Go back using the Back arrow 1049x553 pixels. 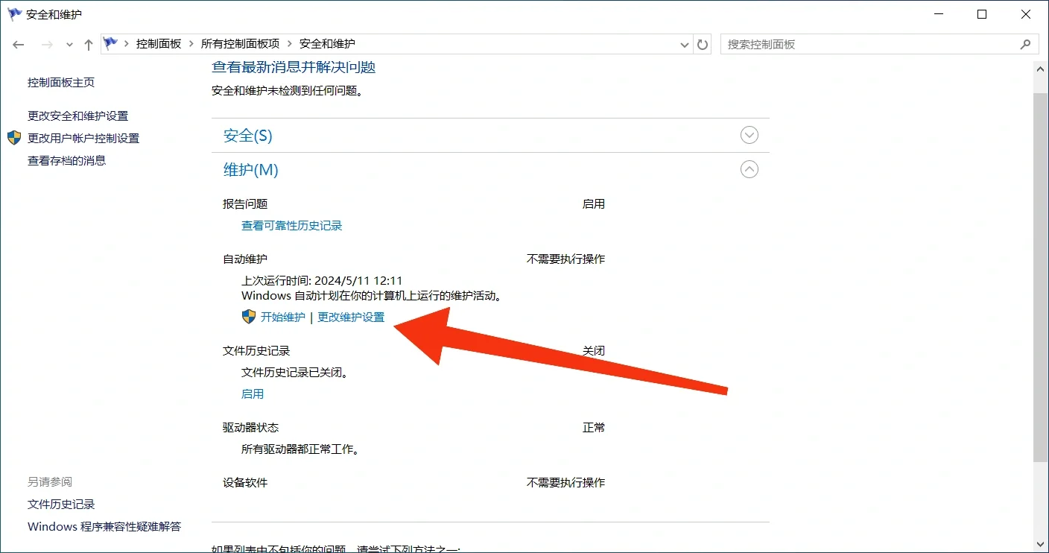[x=19, y=45]
